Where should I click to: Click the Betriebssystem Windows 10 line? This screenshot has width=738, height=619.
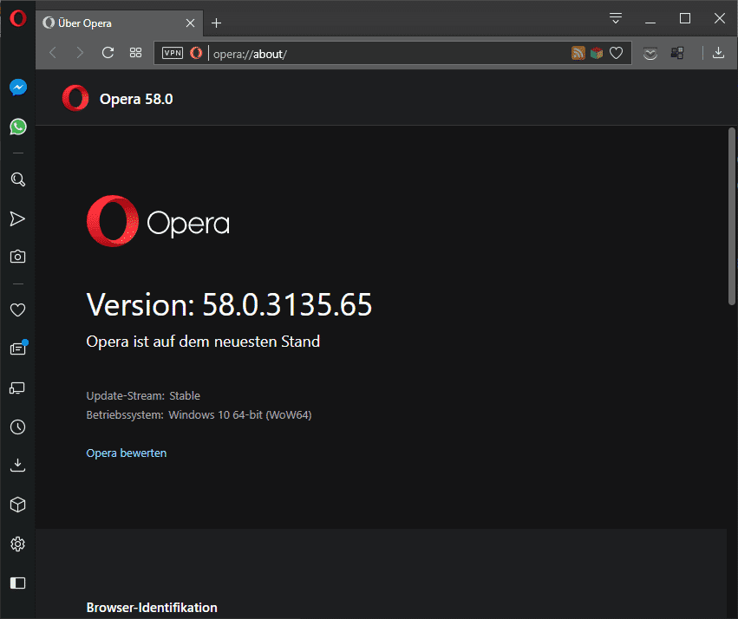click(x=199, y=415)
